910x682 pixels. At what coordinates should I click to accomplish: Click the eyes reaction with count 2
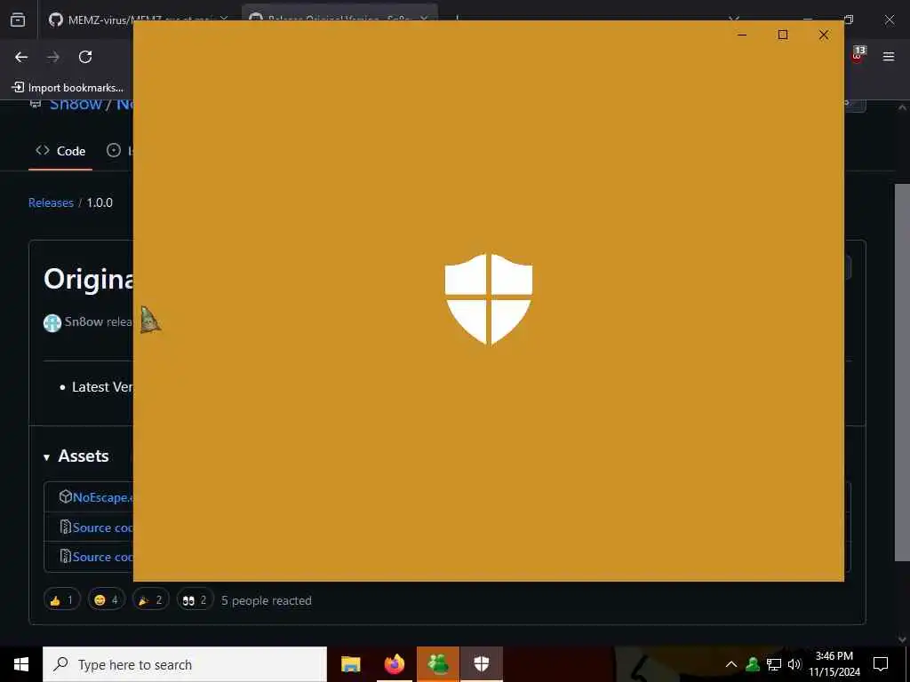coord(195,600)
